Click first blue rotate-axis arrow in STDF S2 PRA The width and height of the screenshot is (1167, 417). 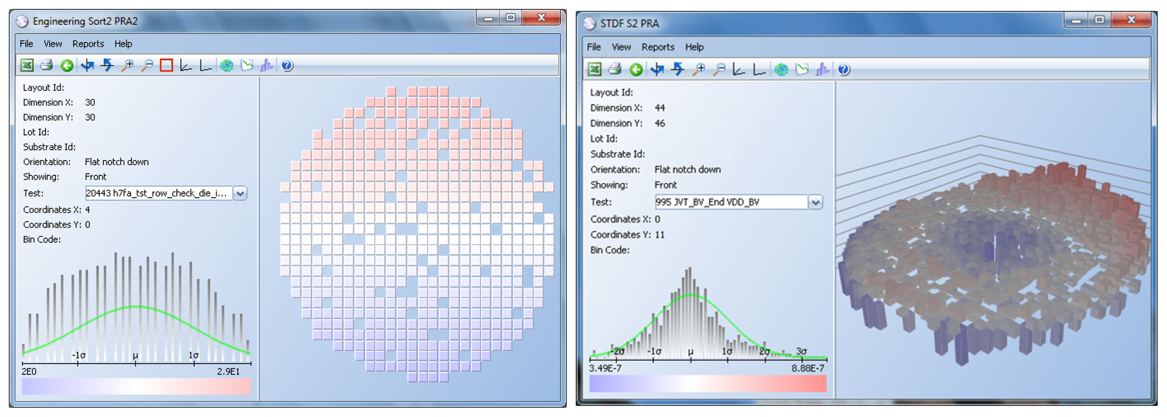click(x=657, y=70)
